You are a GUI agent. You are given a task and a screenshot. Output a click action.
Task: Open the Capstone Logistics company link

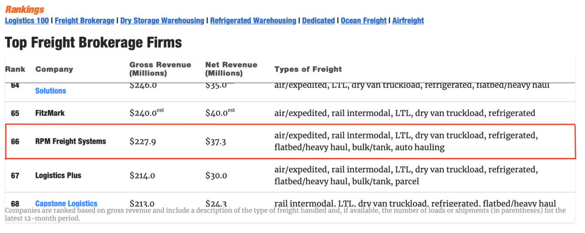[66, 203]
